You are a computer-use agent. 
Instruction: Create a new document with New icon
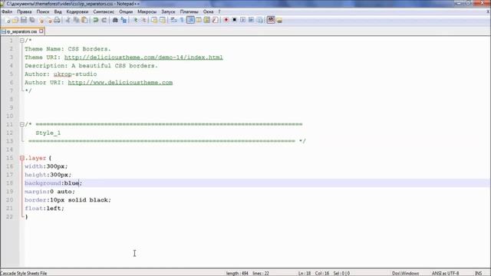8,21
